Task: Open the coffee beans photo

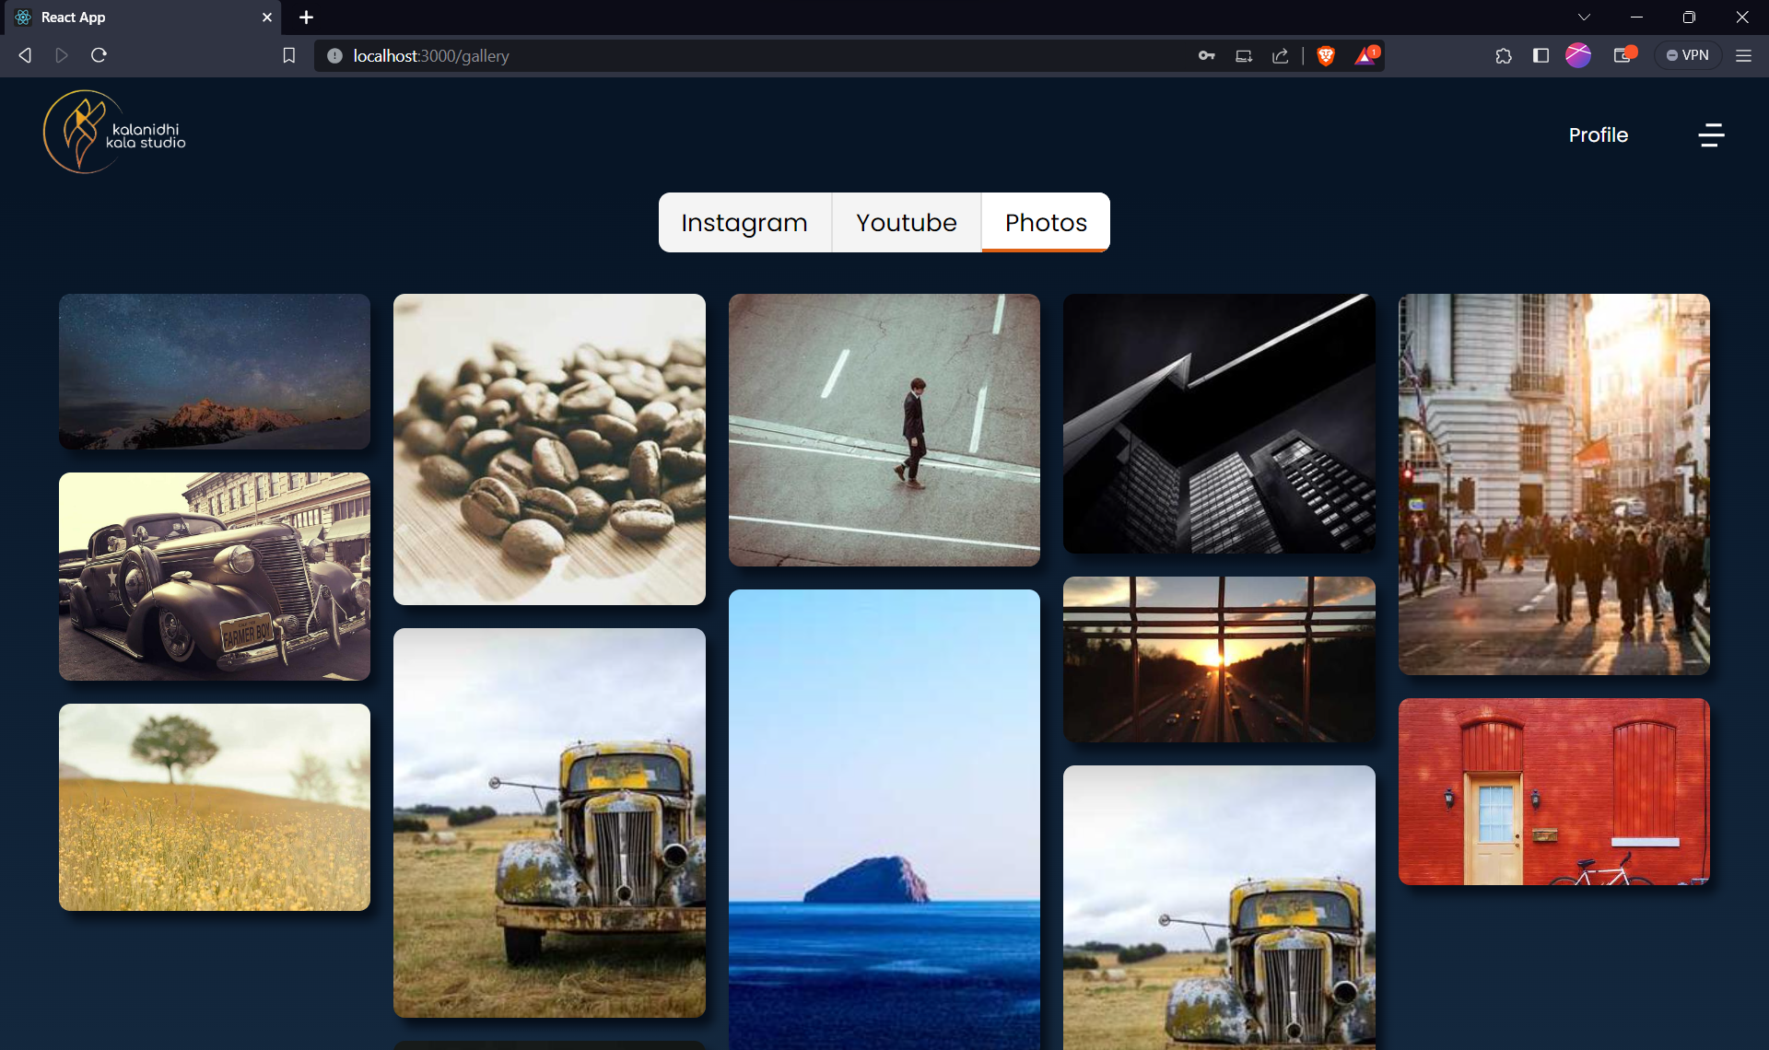Action: [x=549, y=449]
